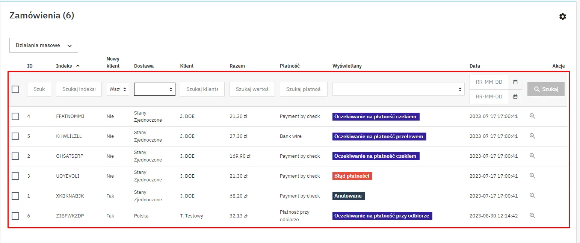View order UOYEVOLI using magnifier icon

coord(532,176)
